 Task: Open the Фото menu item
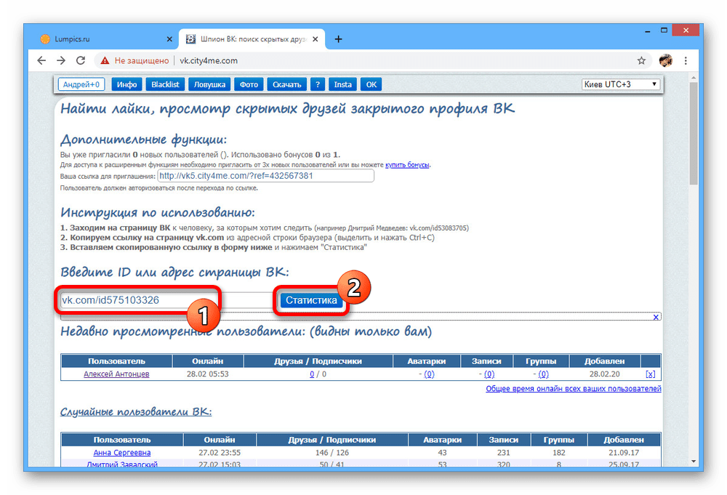point(249,84)
